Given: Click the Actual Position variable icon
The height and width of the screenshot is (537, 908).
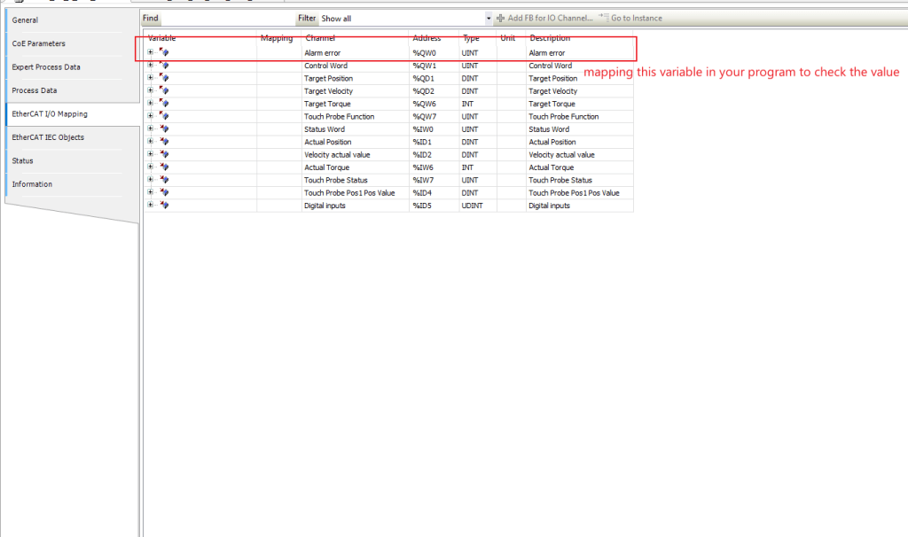Looking at the screenshot, I should [165, 142].
